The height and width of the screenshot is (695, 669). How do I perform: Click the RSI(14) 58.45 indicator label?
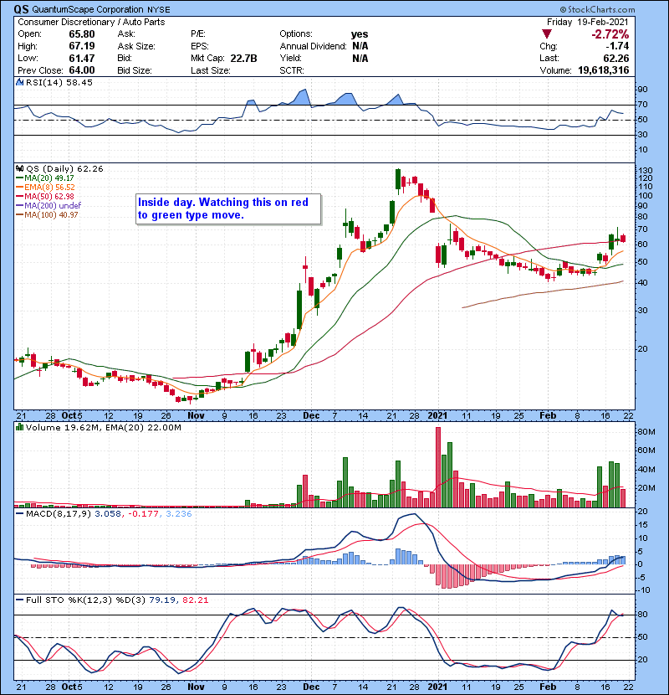59,82
